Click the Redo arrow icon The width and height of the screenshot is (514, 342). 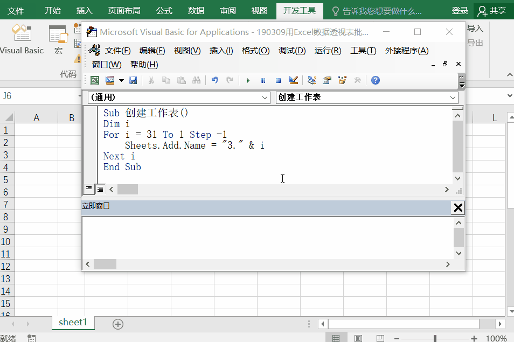[x=230, y=80]
